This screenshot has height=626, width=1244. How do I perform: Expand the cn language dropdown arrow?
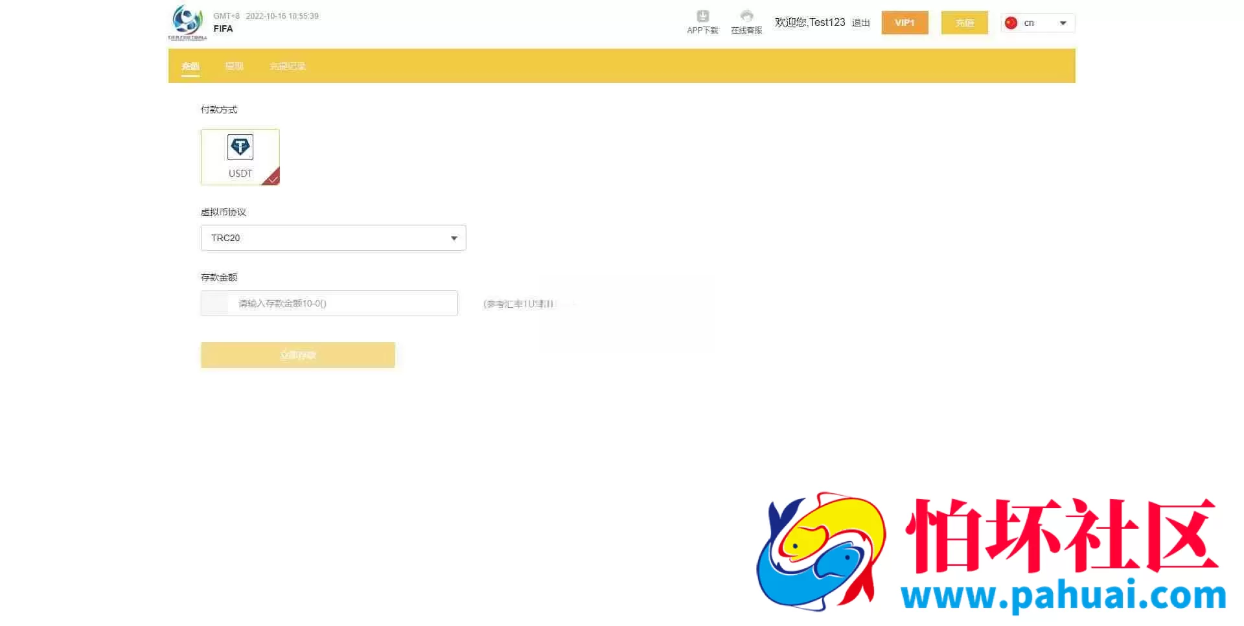tap(1063, 23)
